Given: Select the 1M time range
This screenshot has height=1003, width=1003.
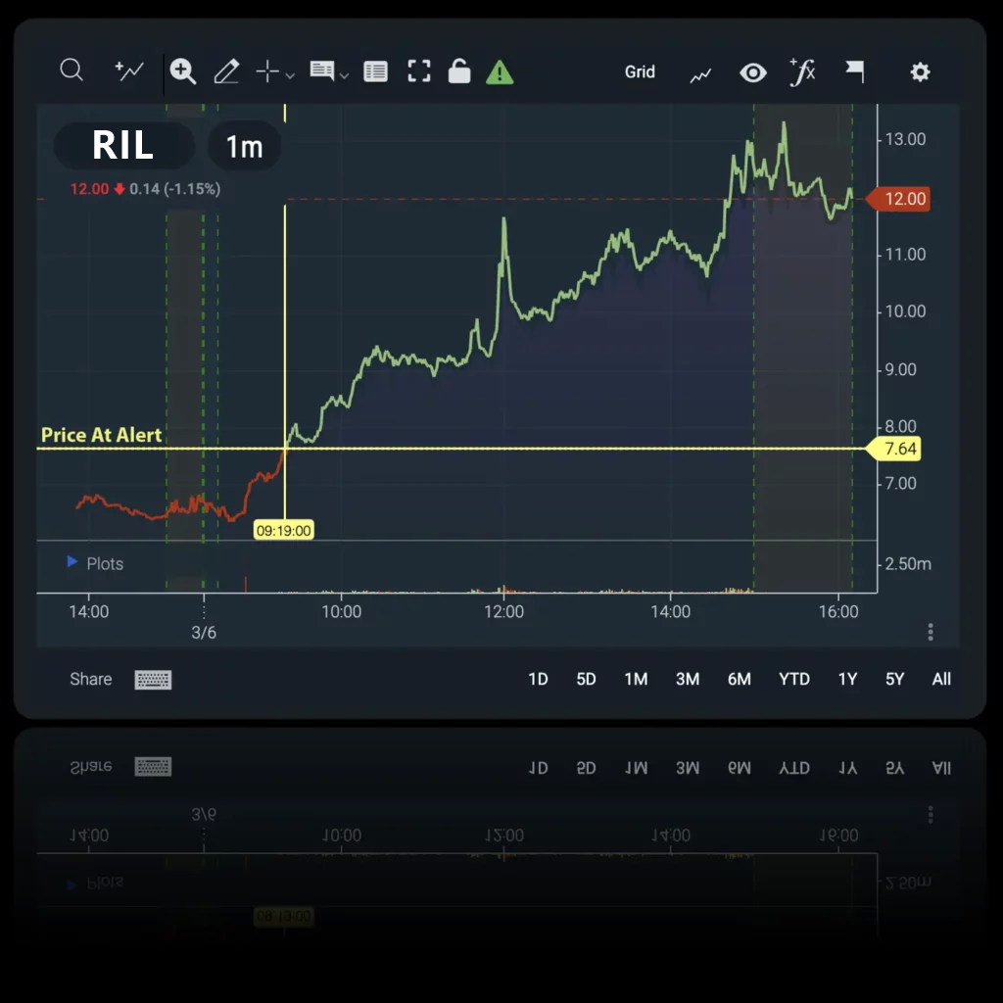Looking at the screenshot, I should 636,679.
